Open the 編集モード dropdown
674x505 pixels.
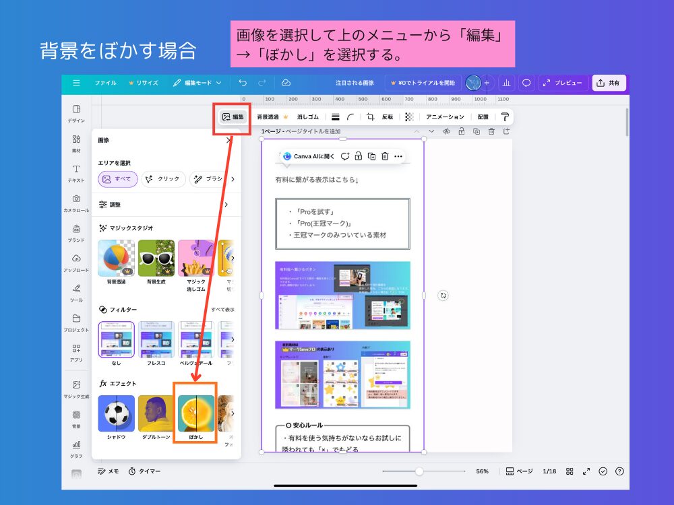197,83
